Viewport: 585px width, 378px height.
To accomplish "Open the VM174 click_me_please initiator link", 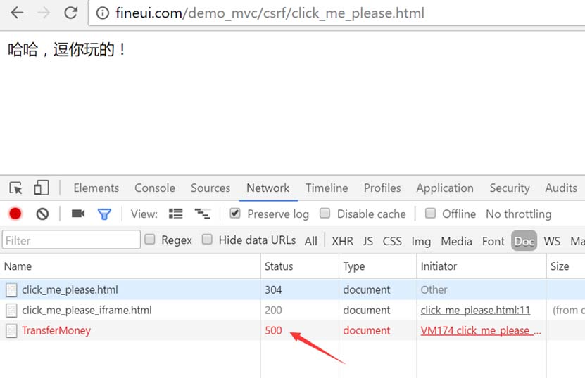I will pyautogui.click(x=481, y=331).
